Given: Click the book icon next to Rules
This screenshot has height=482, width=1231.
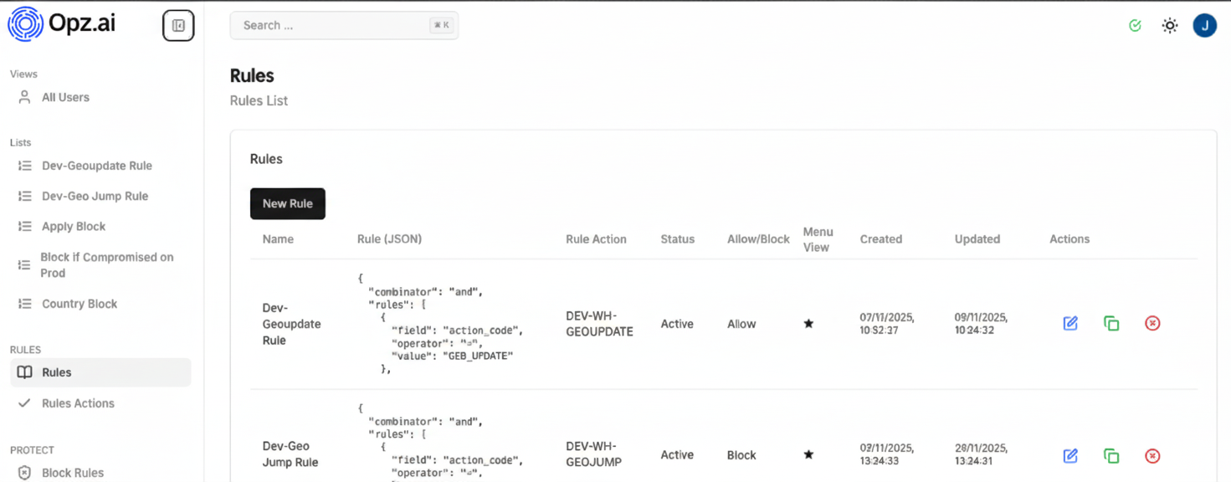Looking at the screenshot, I should point(24,372).
